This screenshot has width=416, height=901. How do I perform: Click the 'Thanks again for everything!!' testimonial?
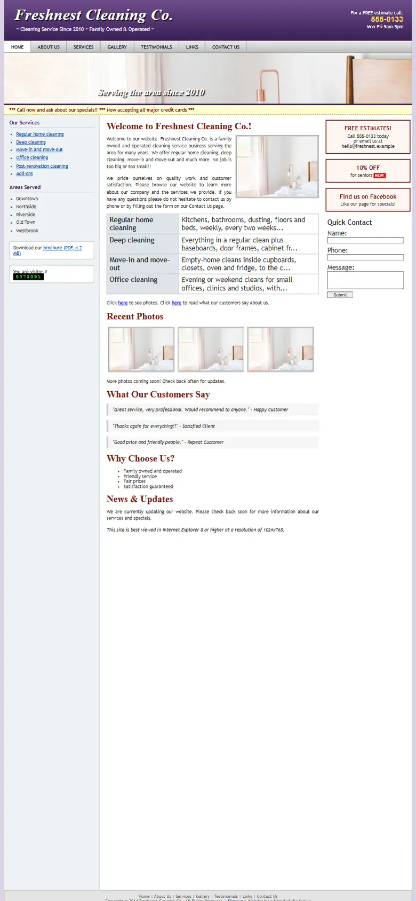tap(213, 426)
